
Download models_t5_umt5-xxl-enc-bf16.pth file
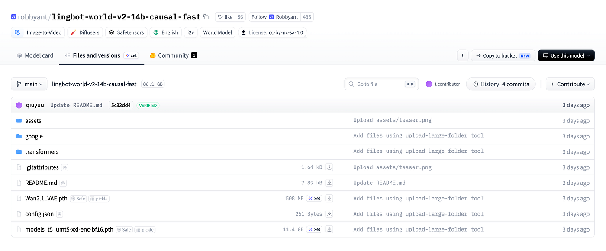[x=329, y=229]
